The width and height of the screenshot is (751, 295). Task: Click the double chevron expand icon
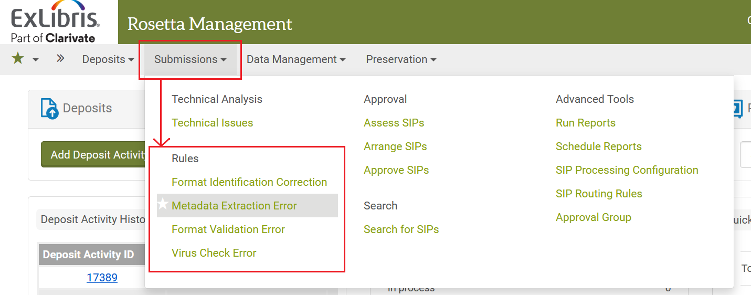60,59
